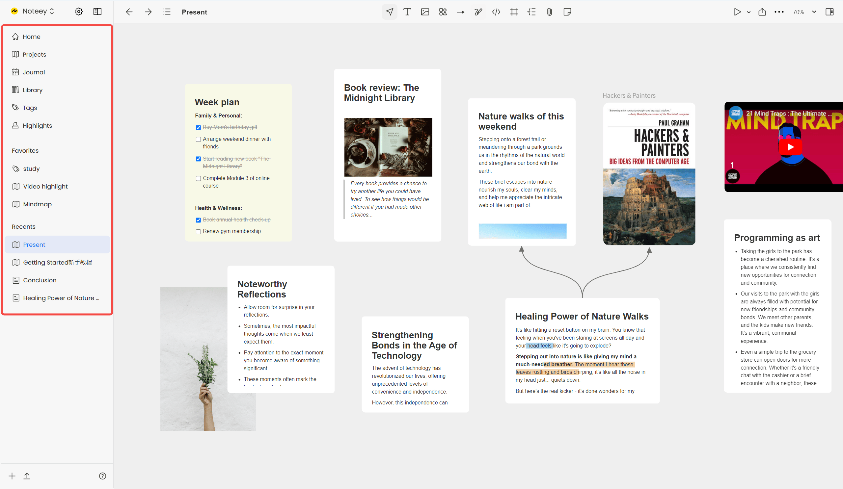
Task: Click the Health & Wellness section label
Action: 218,208
